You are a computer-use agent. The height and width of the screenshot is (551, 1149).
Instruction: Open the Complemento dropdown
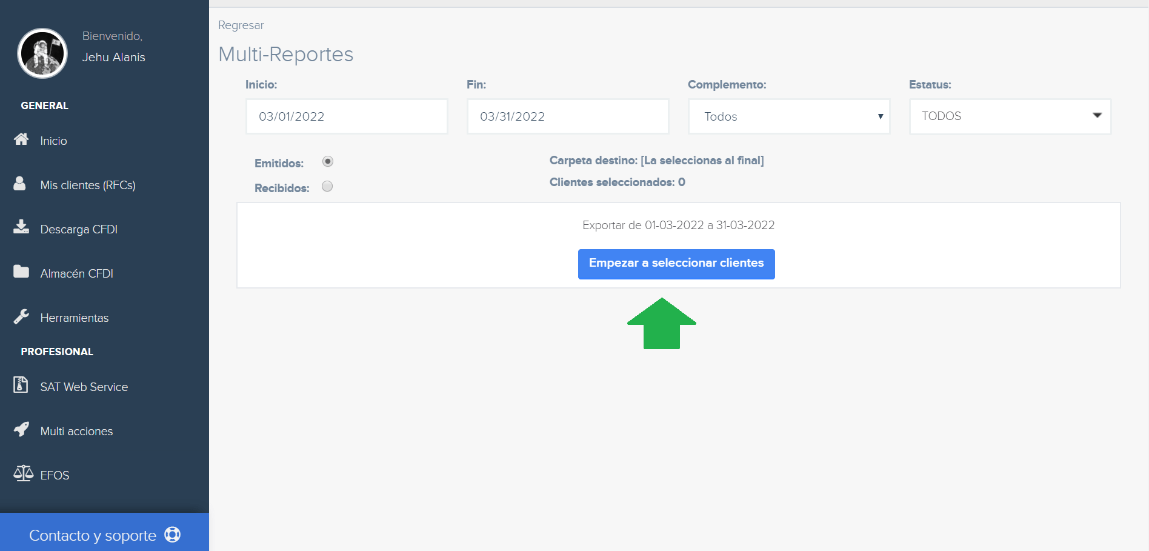pyautogui.click(x=788, y=116)
